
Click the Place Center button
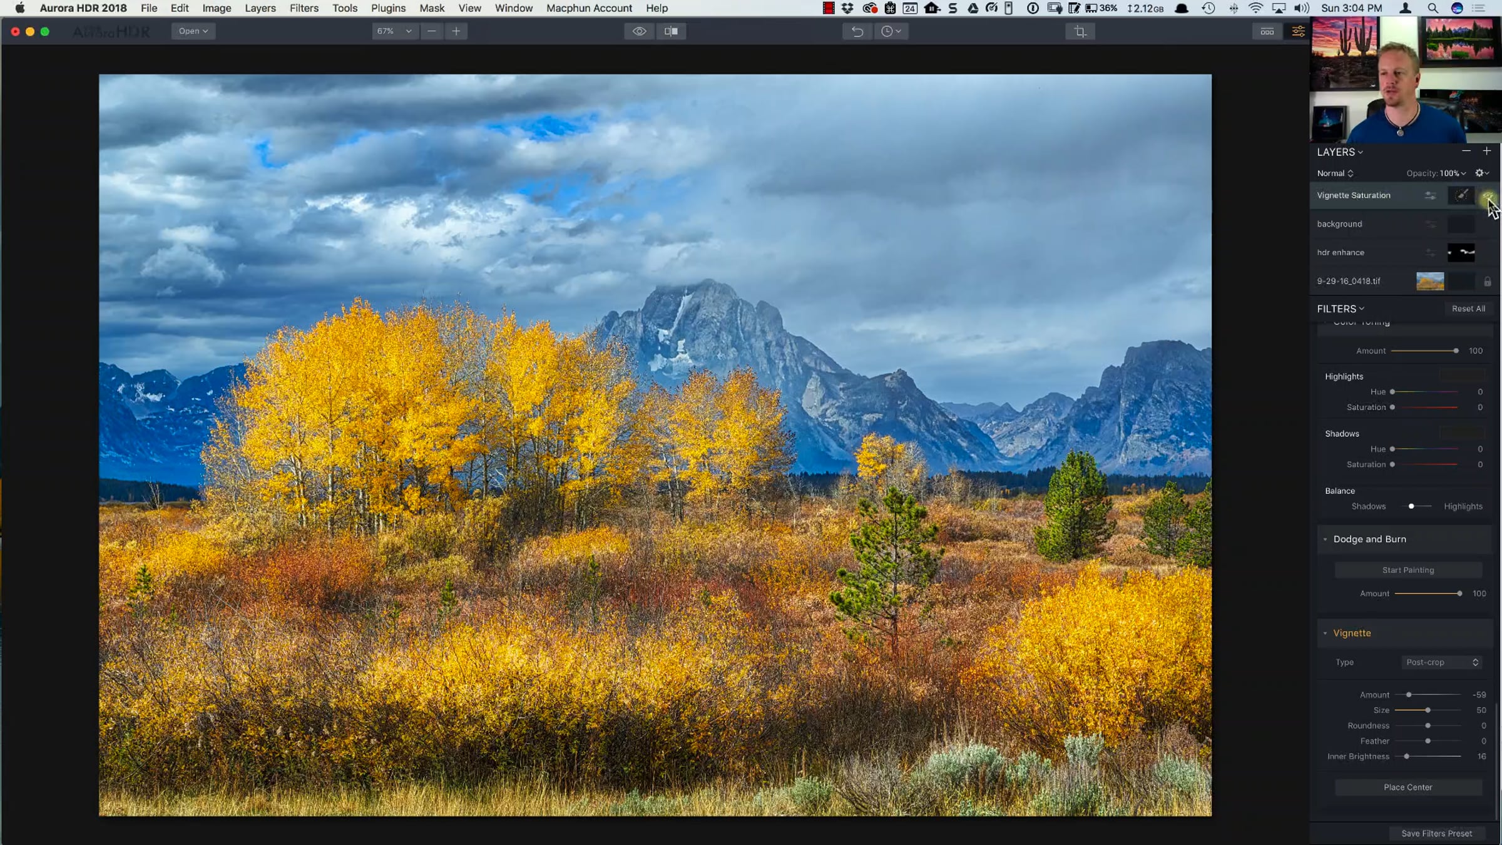[x=1407, y=787]
